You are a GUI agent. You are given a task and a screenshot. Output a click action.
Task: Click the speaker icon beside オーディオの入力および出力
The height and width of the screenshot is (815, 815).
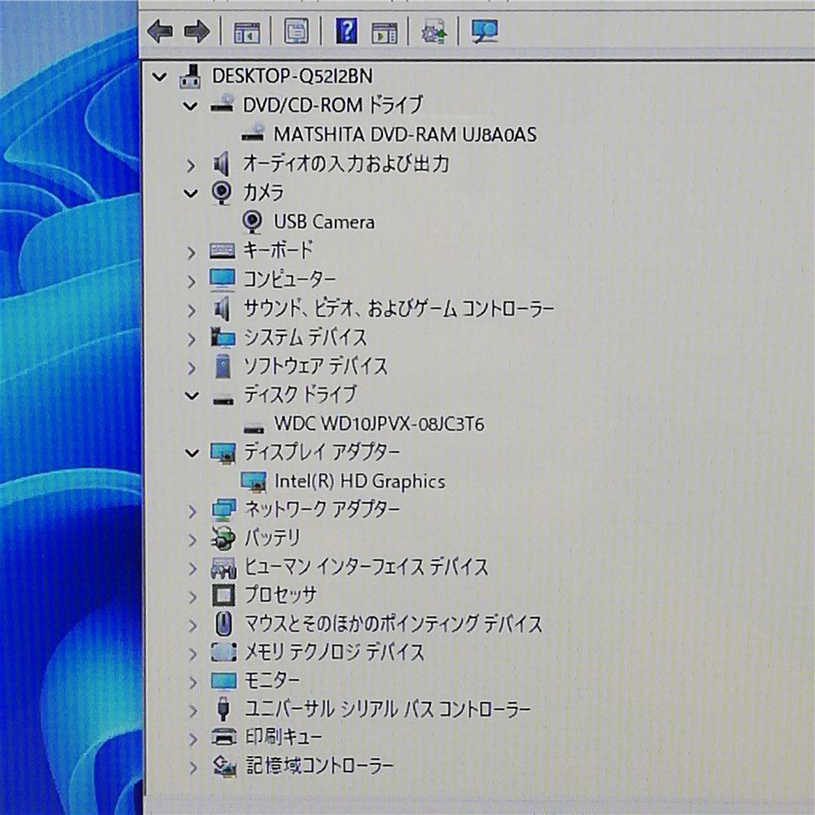pyautogui.click(x=222, y=165)
